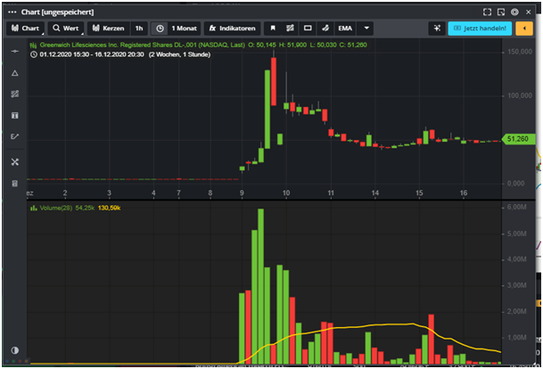Click the sparkle icon beside Jetzt handeln
543x369 pixels.
click(x=436, y=29)
